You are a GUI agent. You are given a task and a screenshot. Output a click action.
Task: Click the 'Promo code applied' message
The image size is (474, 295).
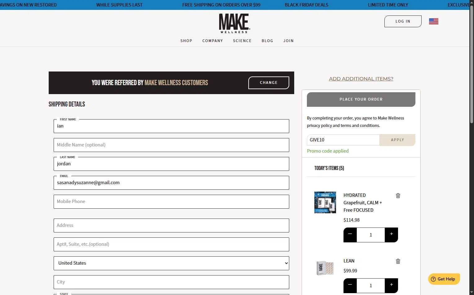[x=328, y=151]
